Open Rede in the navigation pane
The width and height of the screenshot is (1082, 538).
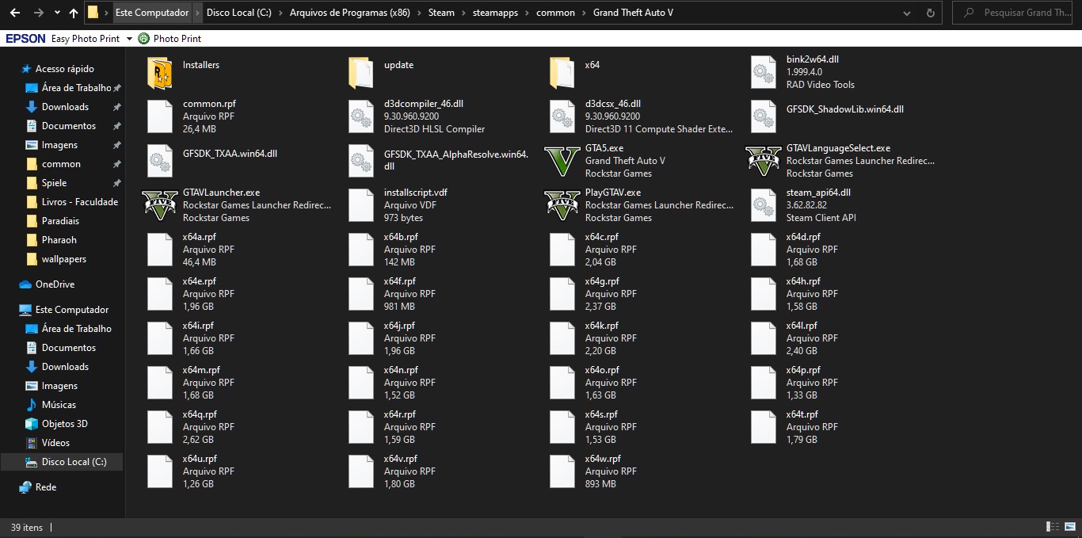click(x=45, y=487)
